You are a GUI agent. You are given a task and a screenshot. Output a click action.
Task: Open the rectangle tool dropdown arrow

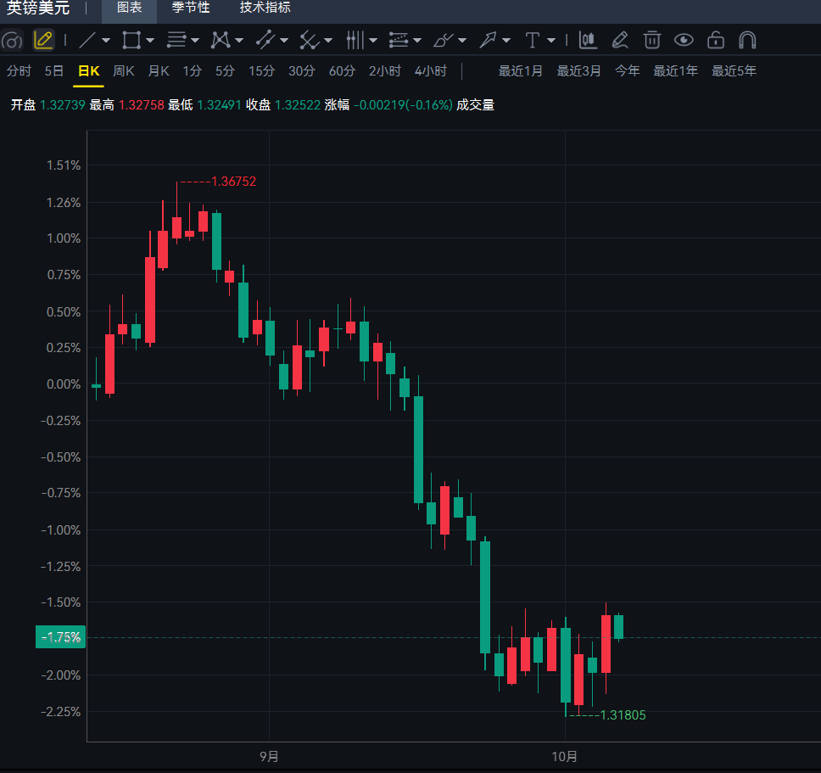click(150, 41)
